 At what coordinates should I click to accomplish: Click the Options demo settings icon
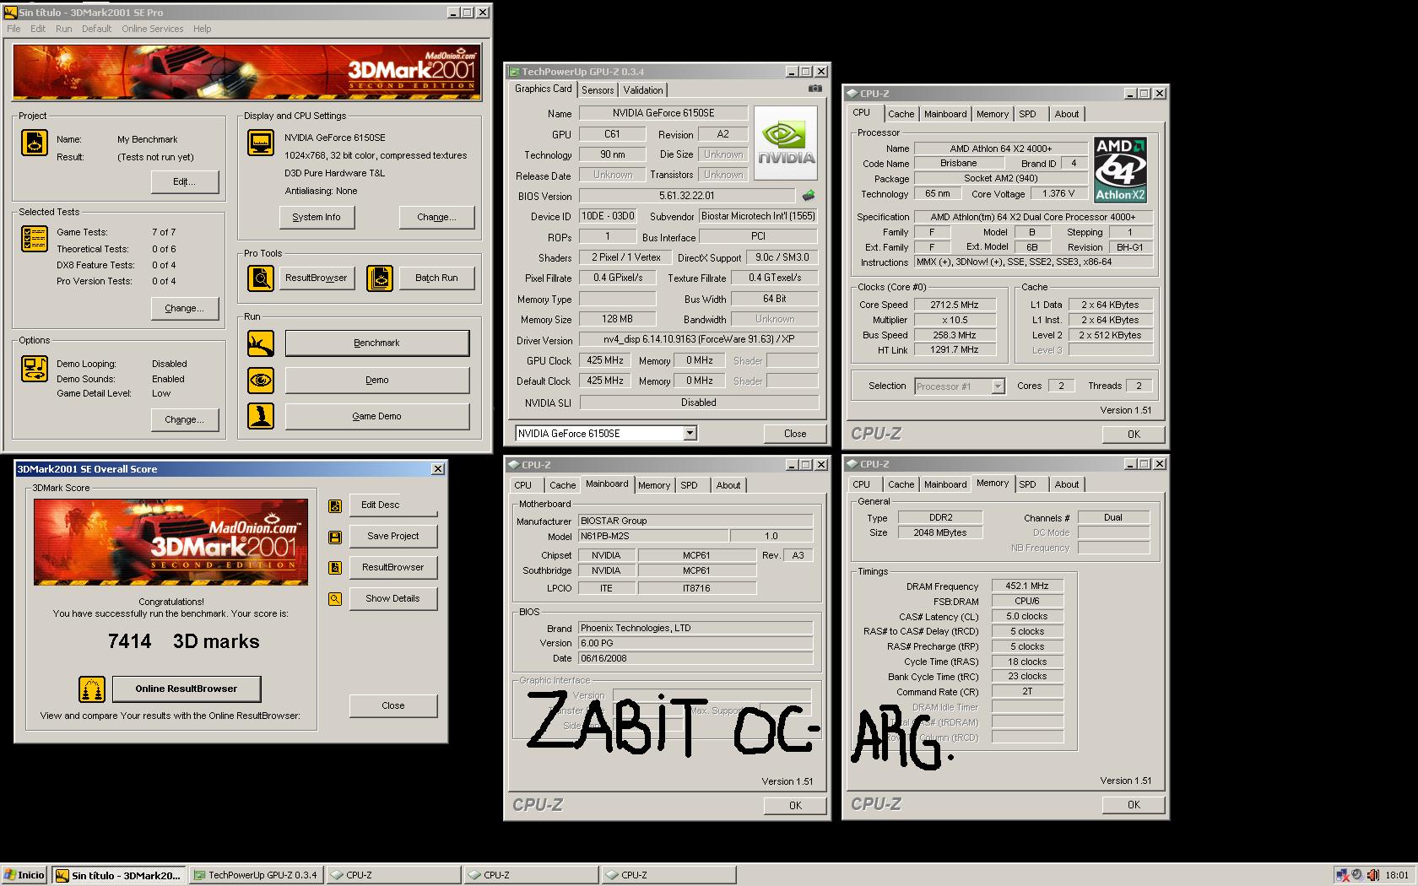tap(35, 369)
